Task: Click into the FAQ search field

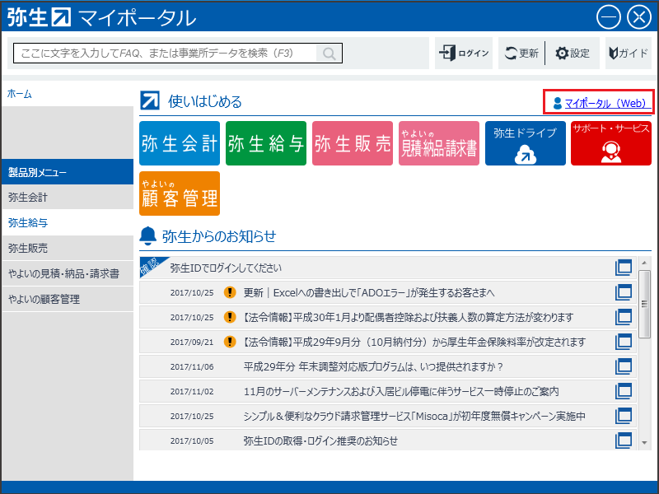Action: [165, 54]
